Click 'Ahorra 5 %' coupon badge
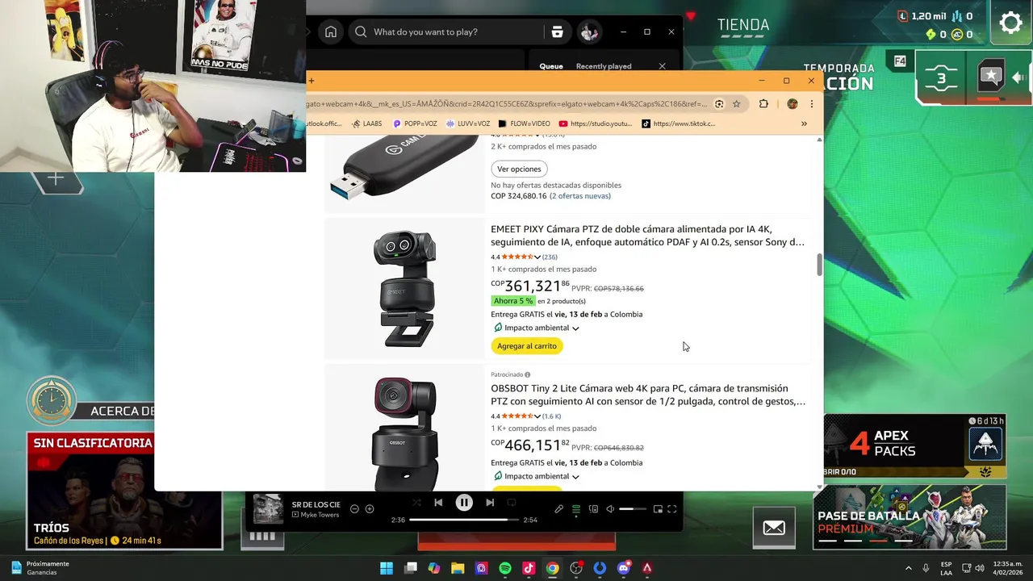This screenshot has width=1033, height=581. coord(513,301)
